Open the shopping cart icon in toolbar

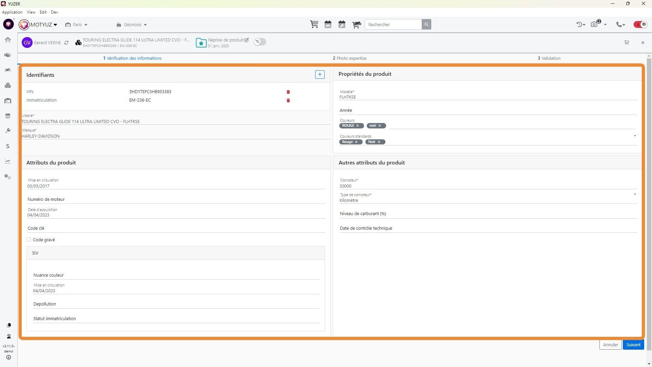click(x=314, y=24)
